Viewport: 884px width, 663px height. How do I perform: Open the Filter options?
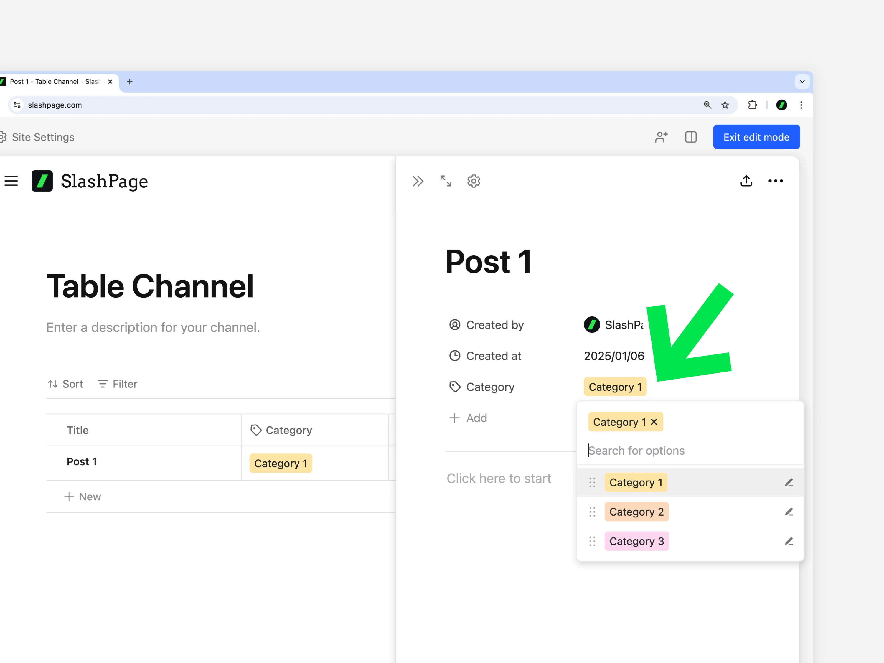pos(118,384)
